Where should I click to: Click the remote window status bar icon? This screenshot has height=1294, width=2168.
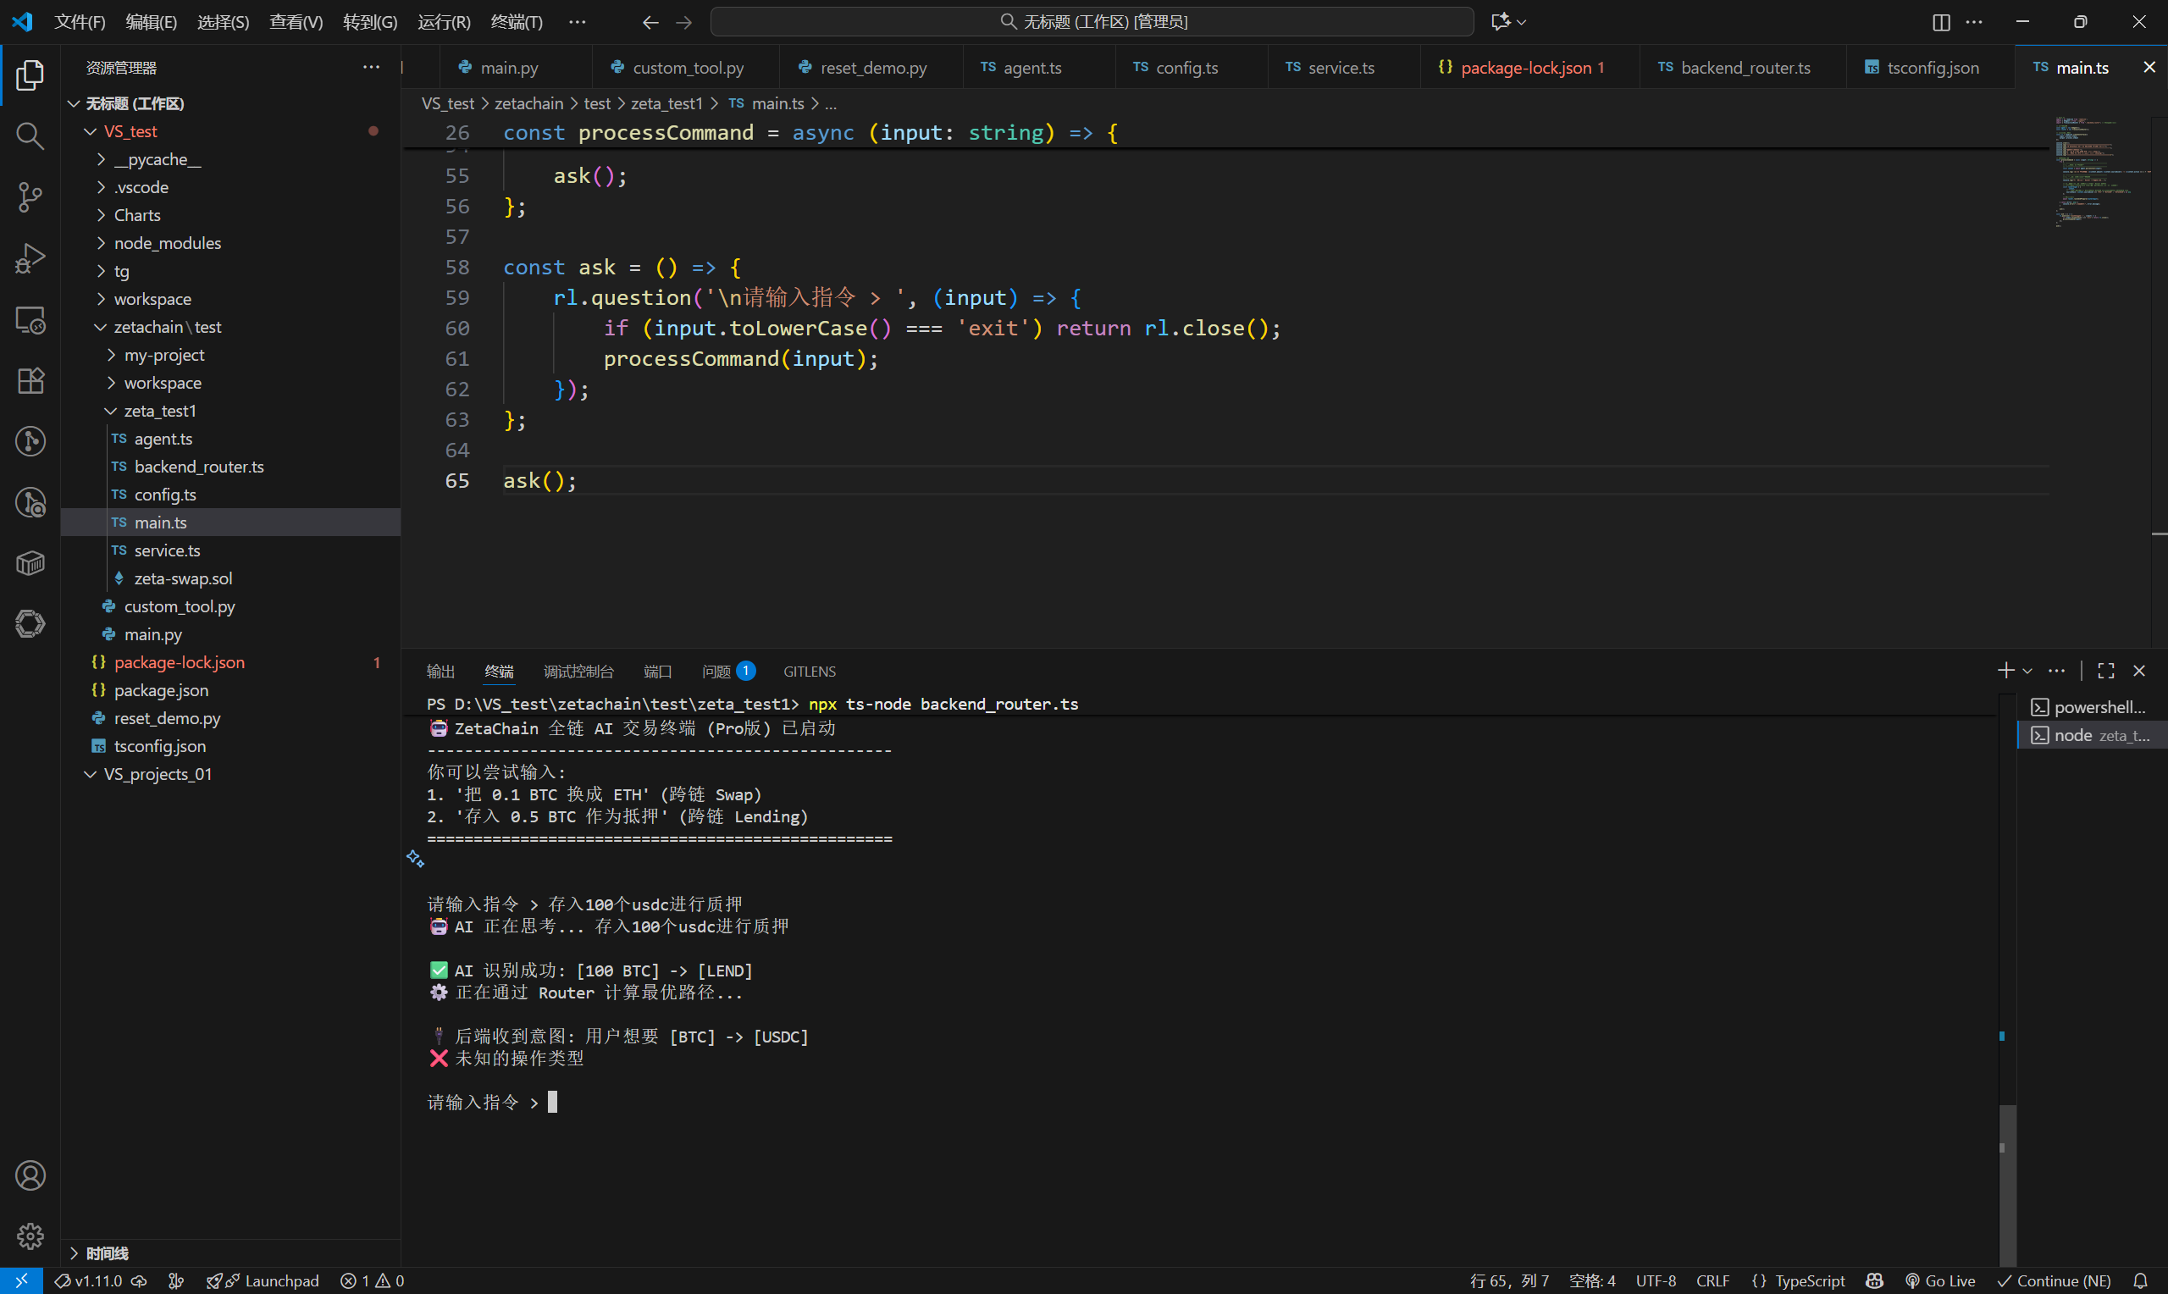(x=21, y=1280)
